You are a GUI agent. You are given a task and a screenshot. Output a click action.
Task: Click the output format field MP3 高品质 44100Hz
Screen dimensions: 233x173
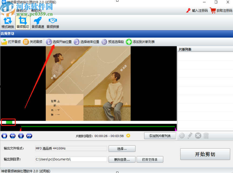71,148
